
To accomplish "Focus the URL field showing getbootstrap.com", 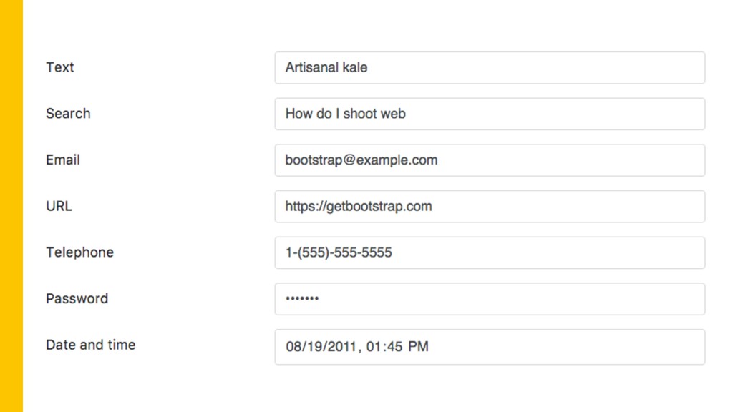I will (490, 207).
